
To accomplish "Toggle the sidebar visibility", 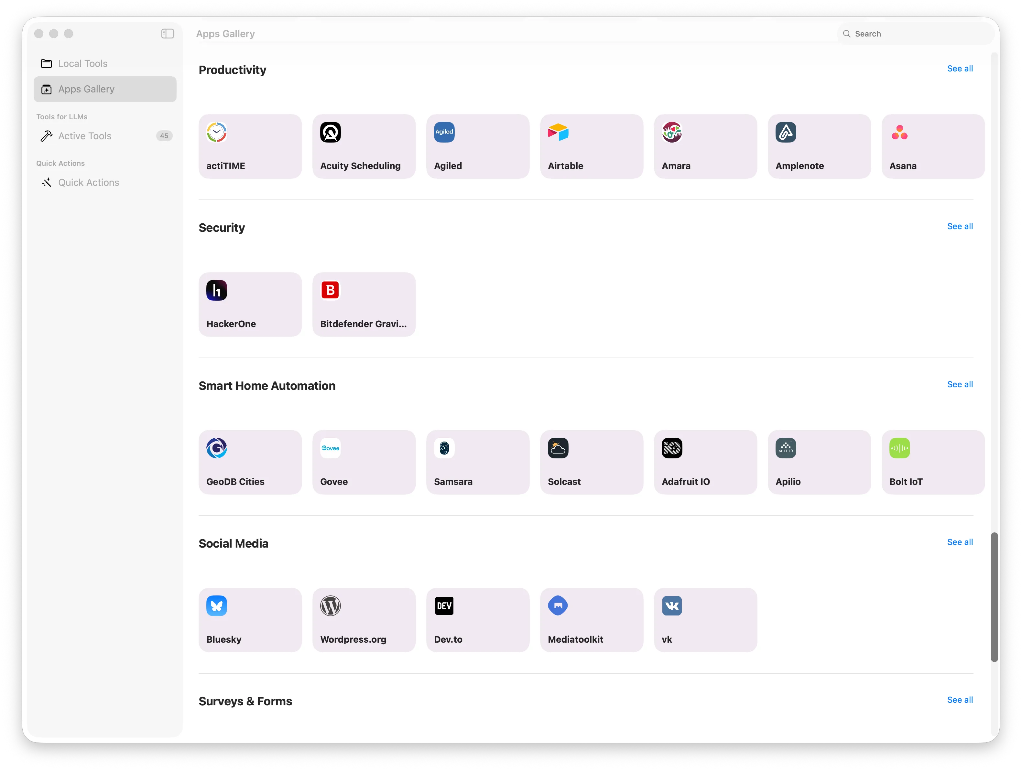I will click(167, 33).
